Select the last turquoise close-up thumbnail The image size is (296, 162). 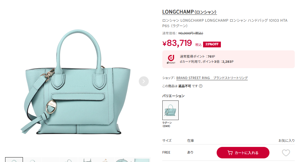(142, 160)
